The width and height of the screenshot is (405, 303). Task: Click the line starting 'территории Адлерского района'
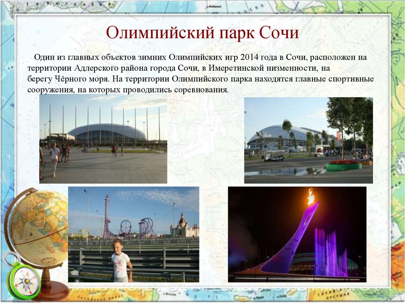(179, 68)
